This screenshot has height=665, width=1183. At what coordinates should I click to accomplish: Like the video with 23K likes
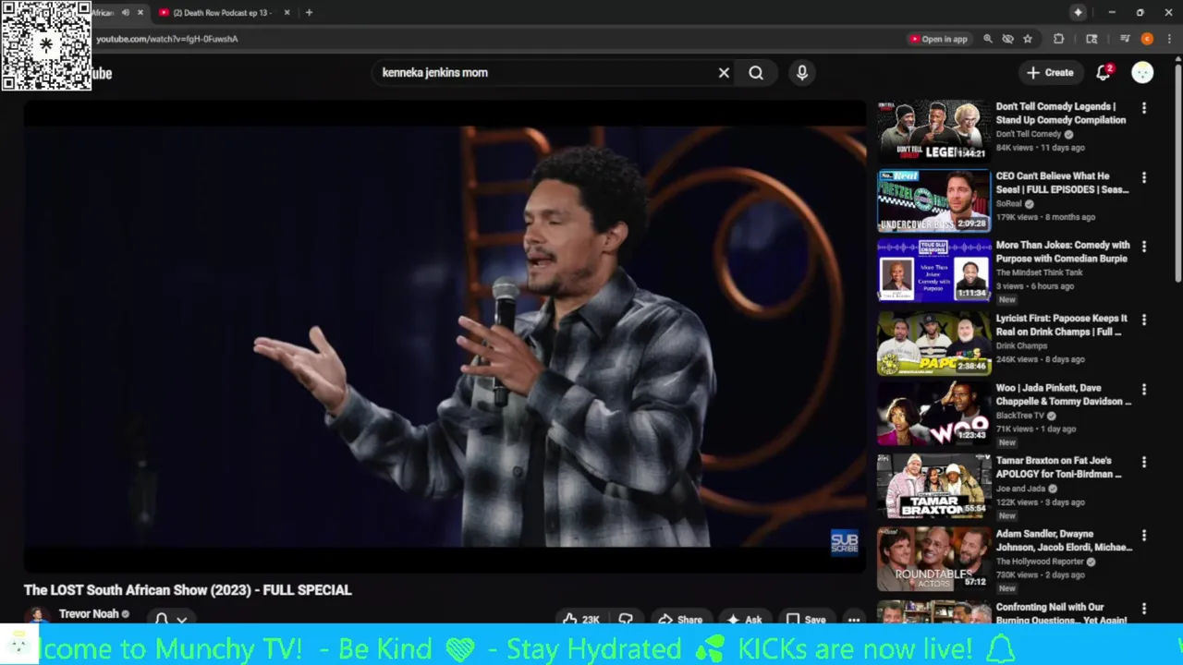point(581,619)
